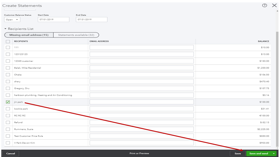Click the $903.80 balance value
Screen dimensions: 280x157
pos(264,143)
